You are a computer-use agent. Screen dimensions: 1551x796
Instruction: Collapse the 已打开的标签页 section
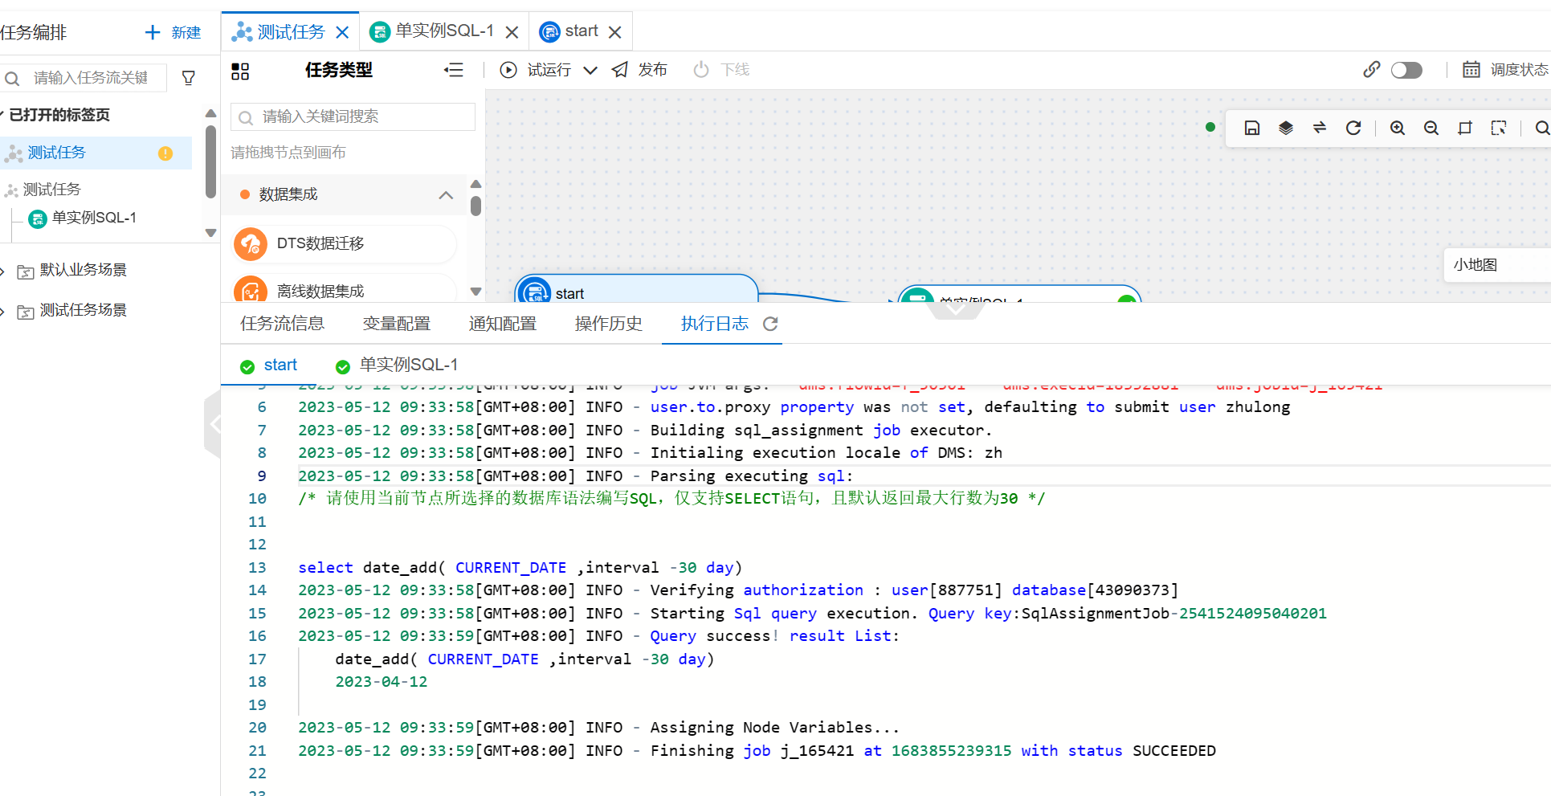tap(2, 114)
